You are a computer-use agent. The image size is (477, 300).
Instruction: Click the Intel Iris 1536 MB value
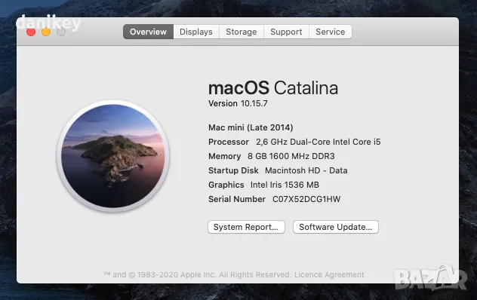coord(285,185)
